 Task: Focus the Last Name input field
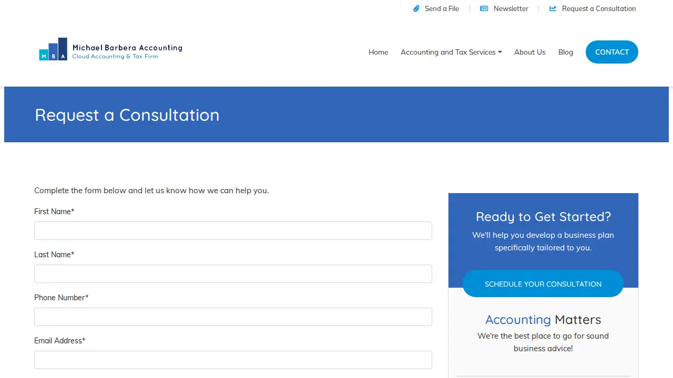tap(233, 274)
